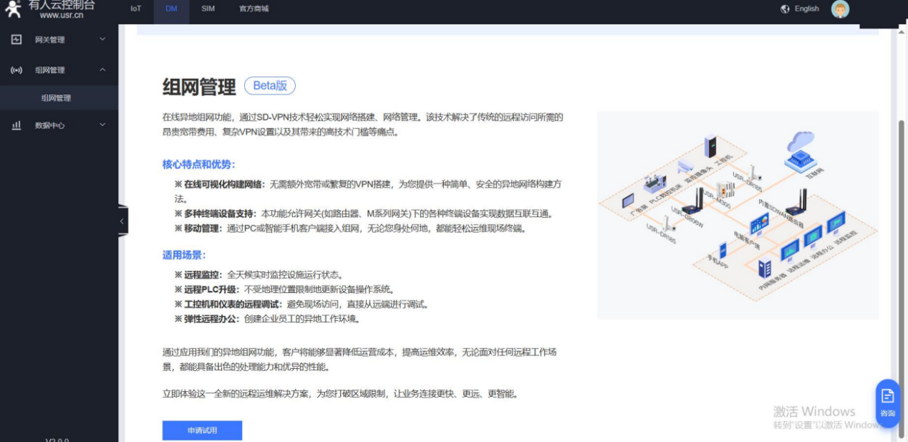Switch language via the English link
908x442 pixels.
coord(806,9)
